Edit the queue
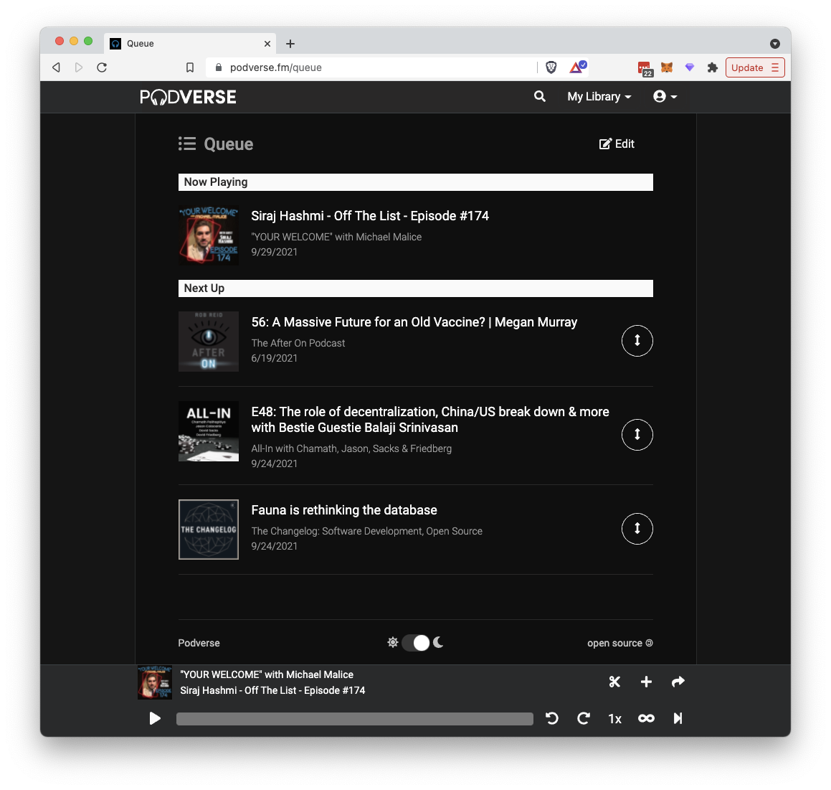The image size is (831, 790). point(616,144)
